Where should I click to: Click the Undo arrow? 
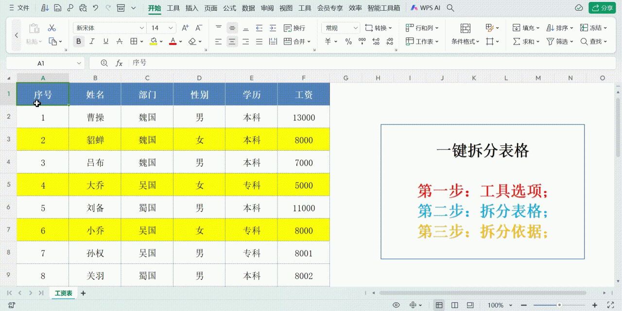click(x=96, y=8)
